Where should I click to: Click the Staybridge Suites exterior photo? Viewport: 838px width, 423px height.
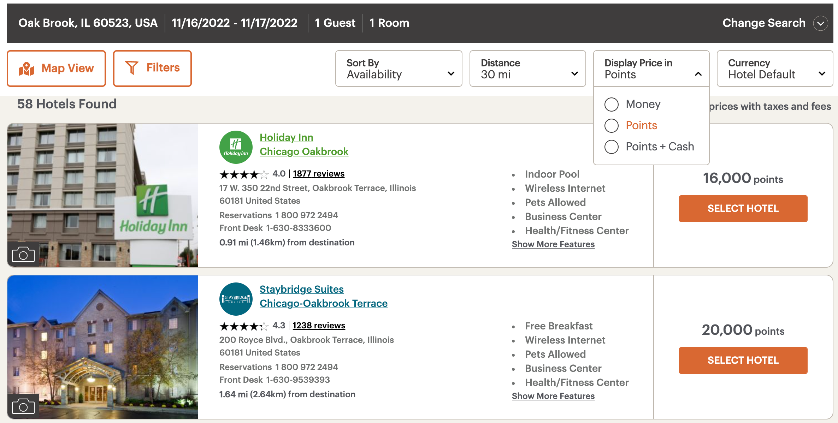[103, 347]
